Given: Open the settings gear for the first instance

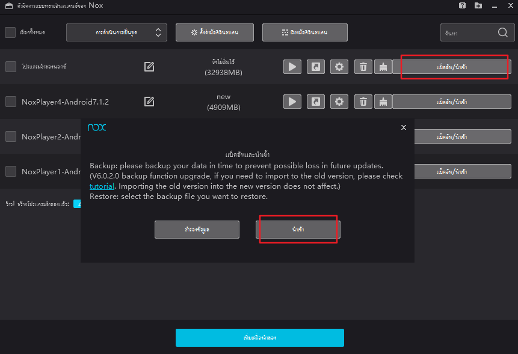Looking at the screenshot, I should click(x=339, y=67).
